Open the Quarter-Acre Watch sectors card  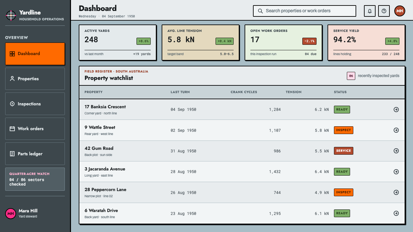click(x=35, y=179)
